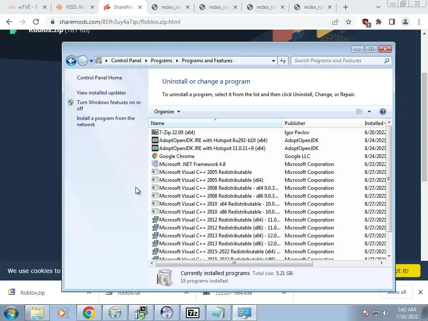Open Control Panel Home link

point(99,77)
